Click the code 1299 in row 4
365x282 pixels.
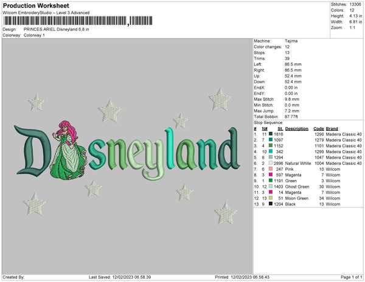tap(319, 151)
